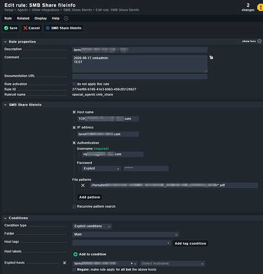This screenshot has width=263, height=274.
Task: Click into the Host name input
Action: [108, 119]
